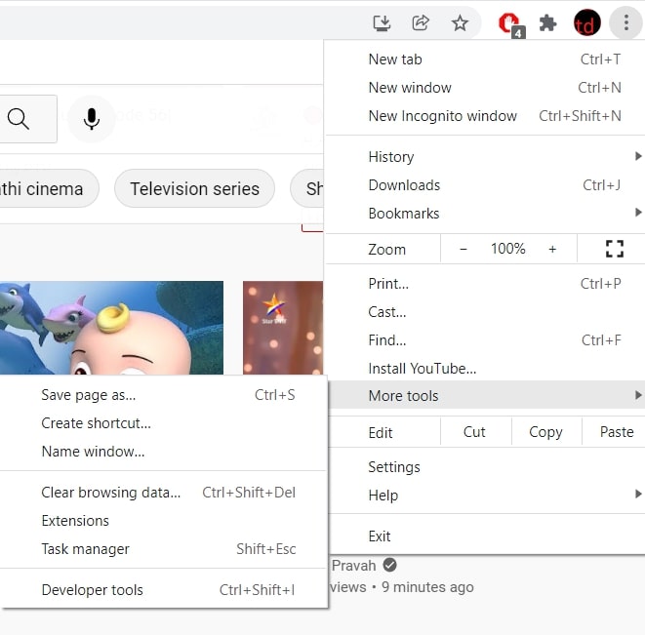Select New window menu item
The height and width of the screenshot is (635, 645).
485,88
